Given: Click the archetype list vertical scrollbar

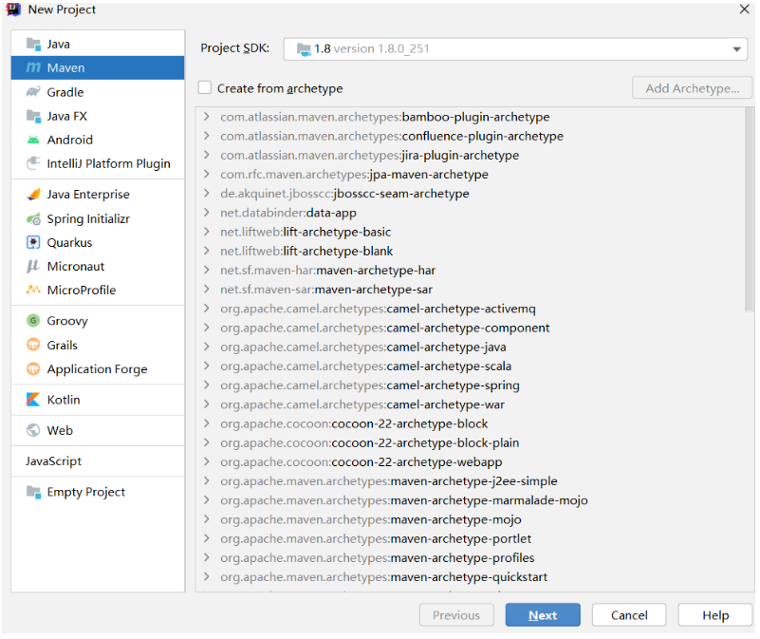Looking at the screenshot, I should pos(750,209).
